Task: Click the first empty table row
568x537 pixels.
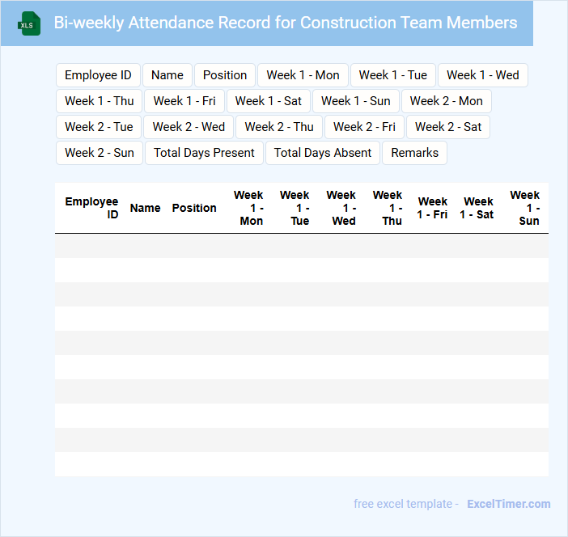Action: pos(301,246)
